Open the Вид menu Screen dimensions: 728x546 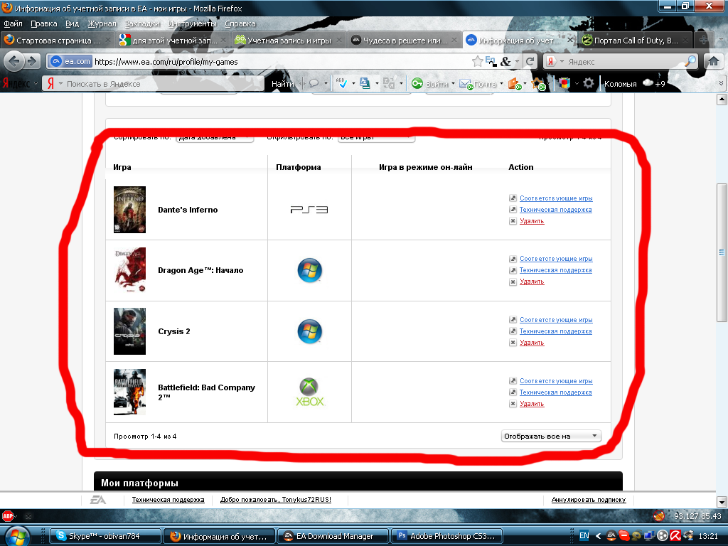pos(72,23)
